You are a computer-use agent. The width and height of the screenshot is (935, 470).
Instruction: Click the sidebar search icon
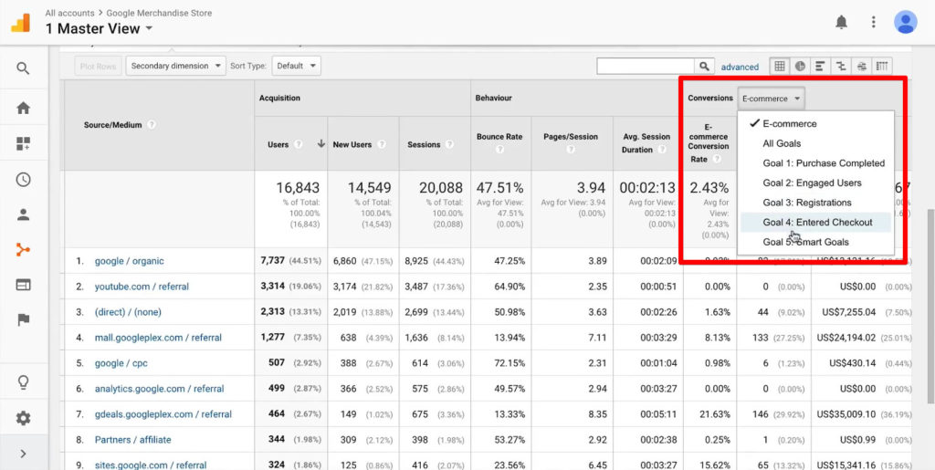point(23,68)
